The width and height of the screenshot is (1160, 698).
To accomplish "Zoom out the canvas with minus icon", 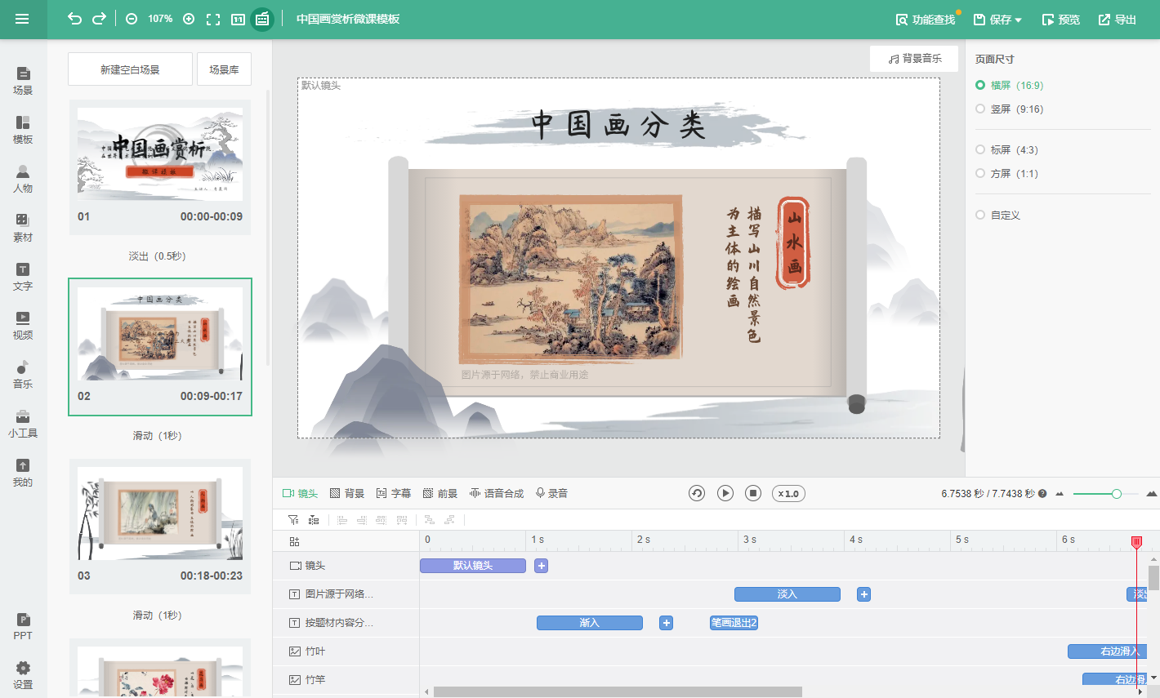I will pos(132,19).
